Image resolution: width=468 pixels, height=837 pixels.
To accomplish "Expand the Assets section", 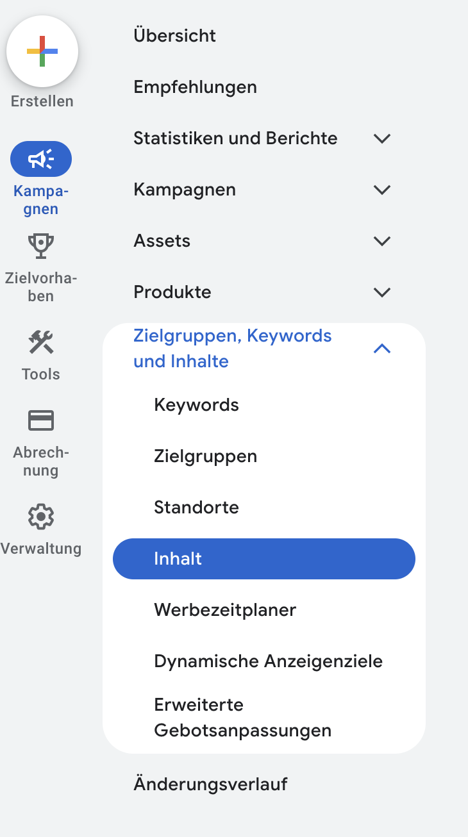I will (381, 241).
